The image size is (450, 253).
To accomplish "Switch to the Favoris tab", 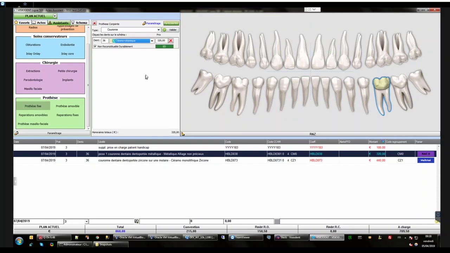I will pyautogui.click(x=22, y=23).
